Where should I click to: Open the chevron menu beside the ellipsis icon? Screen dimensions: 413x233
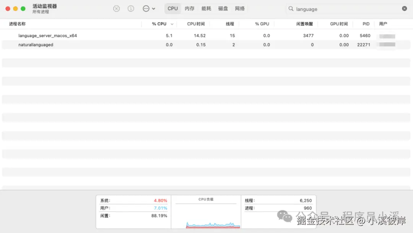pyautogui.click(x=153, y=8)
